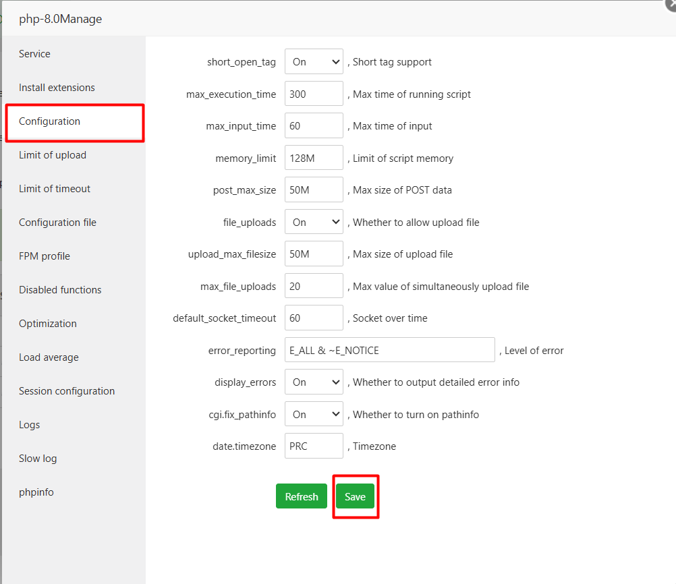Image resolution: width=676 pixels, height=584 pixels.
Task: Open the Limit of upload settings
Action: tap(52, 154)
